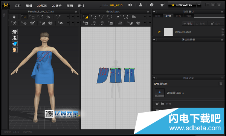Toggle pin arrow on 属性编辑器 panel header
This screenshot has height=136, width=226.
154,39
